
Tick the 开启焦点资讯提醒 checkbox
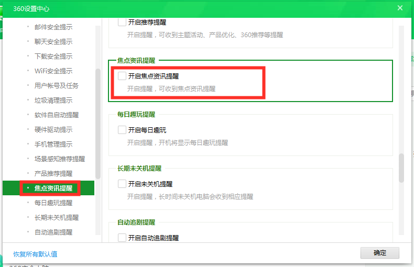[x=122, y=76]
